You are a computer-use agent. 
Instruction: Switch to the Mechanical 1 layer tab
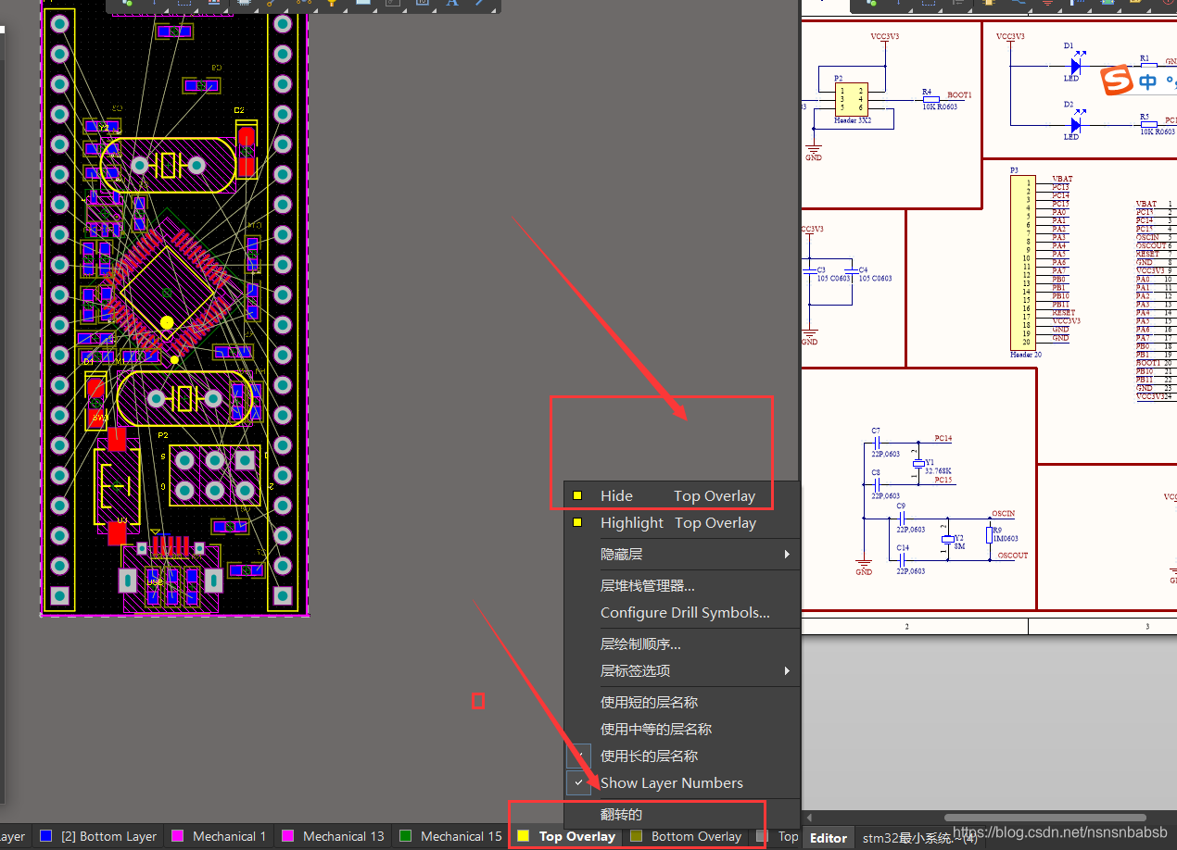219,836
